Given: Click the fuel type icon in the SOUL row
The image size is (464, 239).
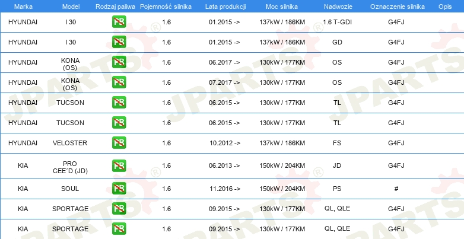Looking at the screenshot, I should point(119,189).
